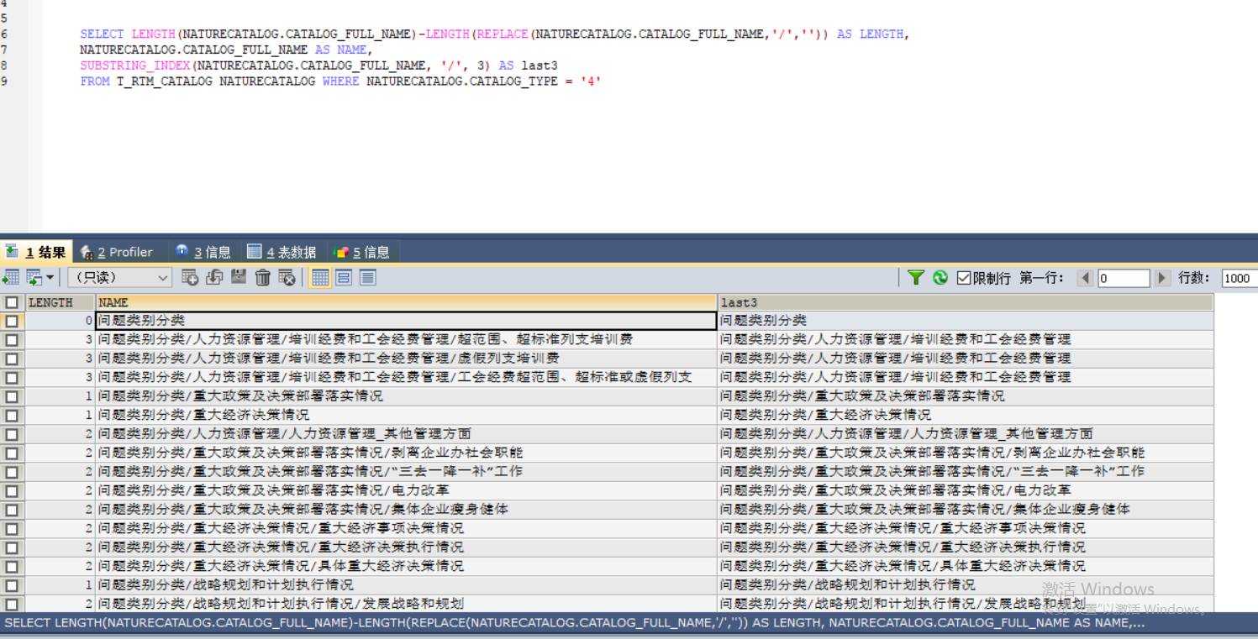
Task: Click the last3 column header
Action: click(x=966, y=302)
